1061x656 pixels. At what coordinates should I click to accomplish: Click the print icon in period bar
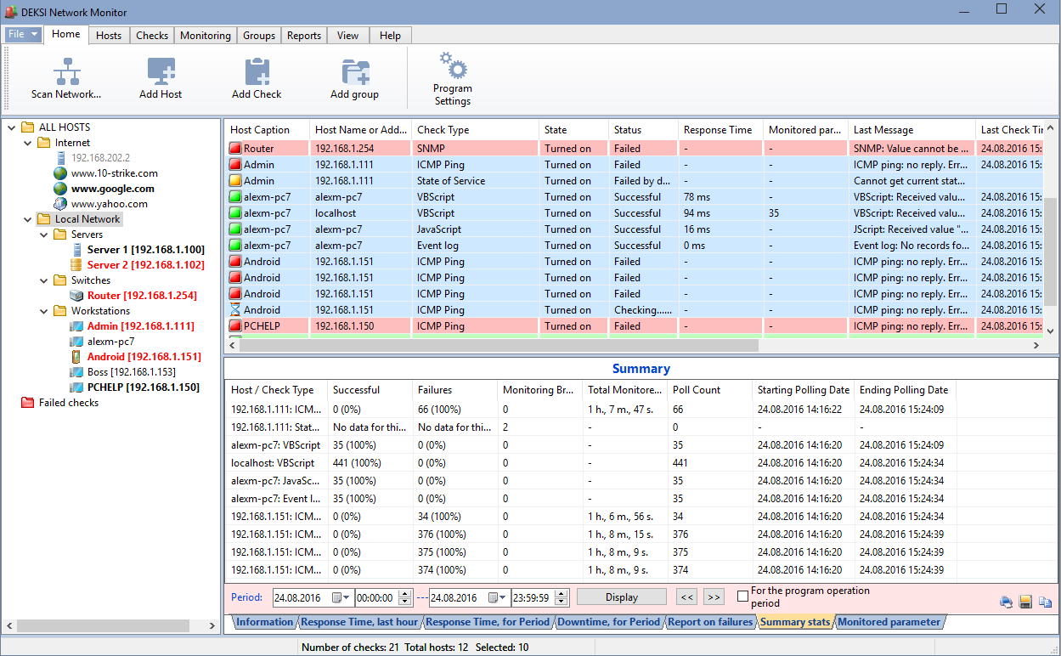pyautogui.click(x=1006, y=602)
